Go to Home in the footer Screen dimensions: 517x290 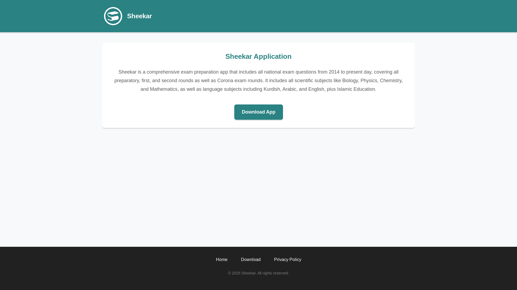tap(222, 259)
